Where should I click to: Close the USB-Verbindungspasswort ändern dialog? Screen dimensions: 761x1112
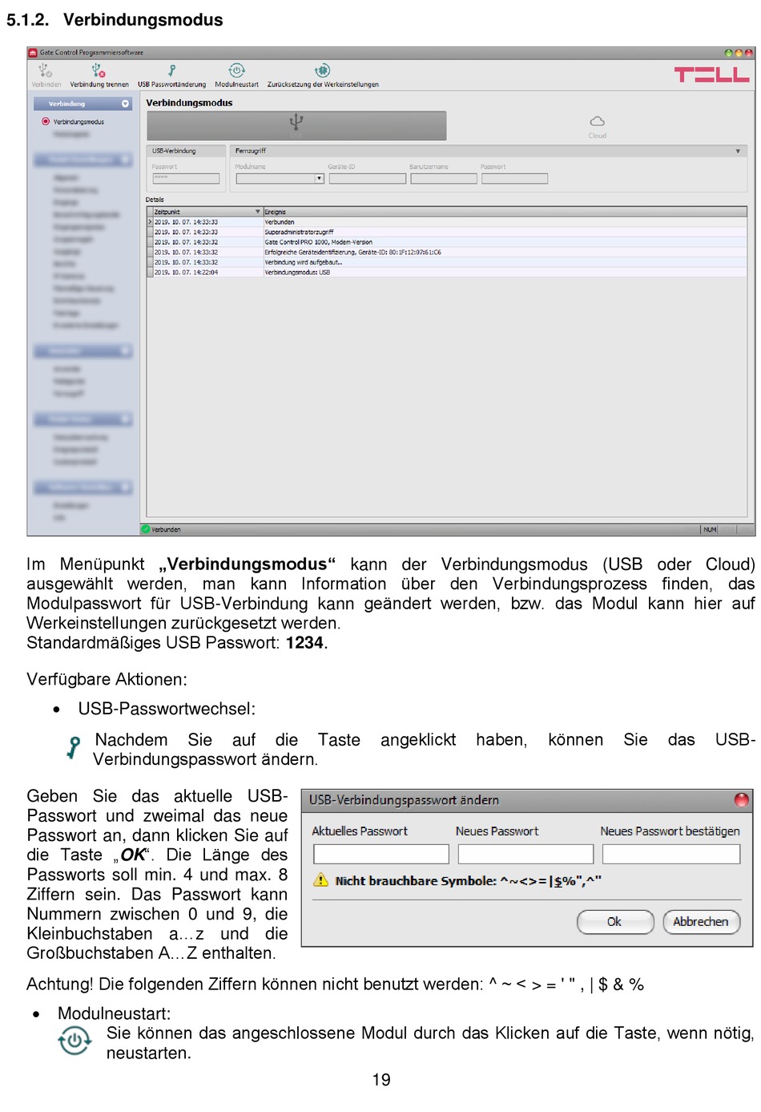click(x=741, y=800)
